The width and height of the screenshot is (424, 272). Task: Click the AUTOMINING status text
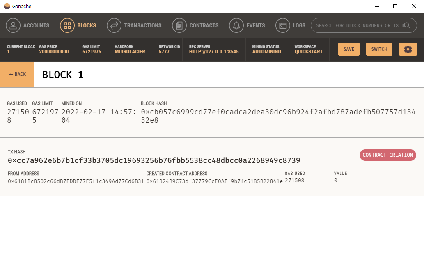[x=267, y=52]
